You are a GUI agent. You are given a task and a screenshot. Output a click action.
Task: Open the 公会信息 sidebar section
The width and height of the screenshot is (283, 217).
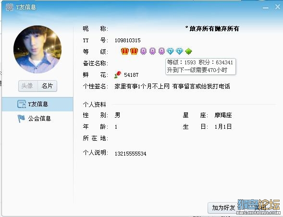(37, 119)
